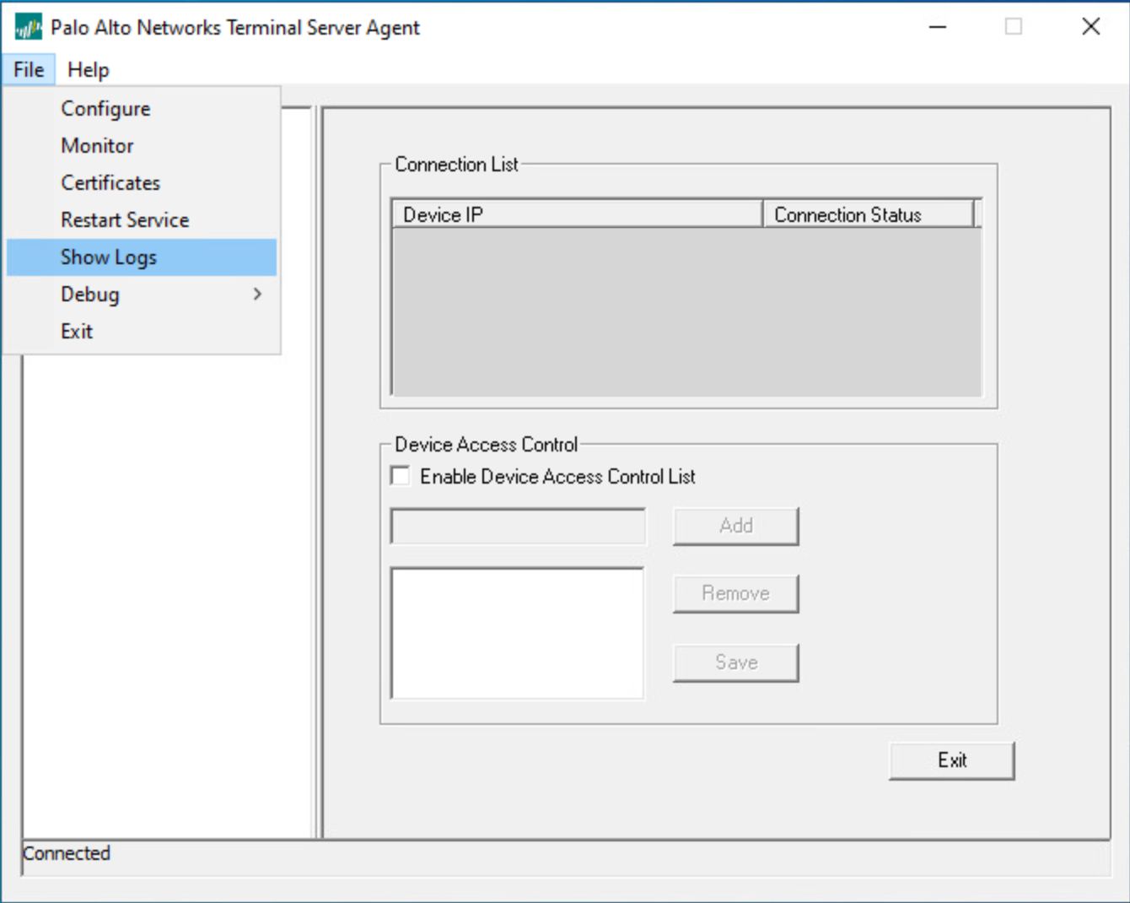The width and height of the screenshot is (1130, 903).
Task: Open Certificates from the File menu
Action: point(110,183)
